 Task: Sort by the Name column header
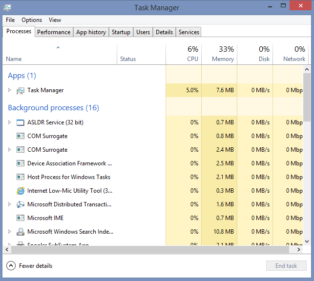pyautogui.click(x=60, y=55)
